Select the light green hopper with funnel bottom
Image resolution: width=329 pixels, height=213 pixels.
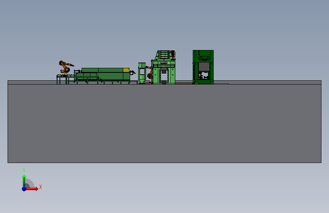142,73
